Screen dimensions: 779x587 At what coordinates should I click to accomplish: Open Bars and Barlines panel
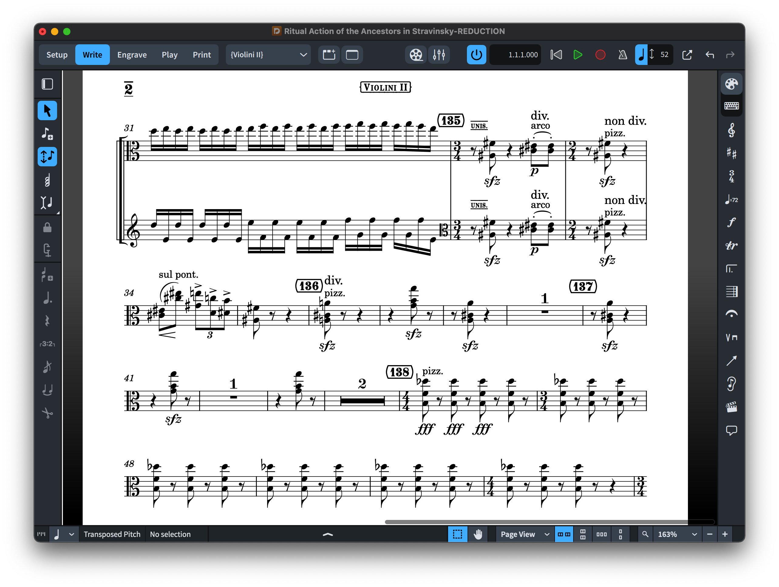[x=731, y=292]
